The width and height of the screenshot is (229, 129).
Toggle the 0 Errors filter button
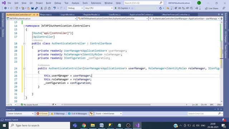(42, 114)
